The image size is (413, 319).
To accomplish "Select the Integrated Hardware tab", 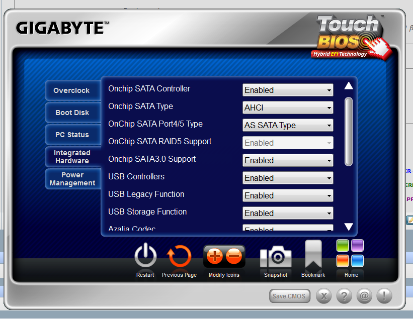I will click(x=73, y=157).
